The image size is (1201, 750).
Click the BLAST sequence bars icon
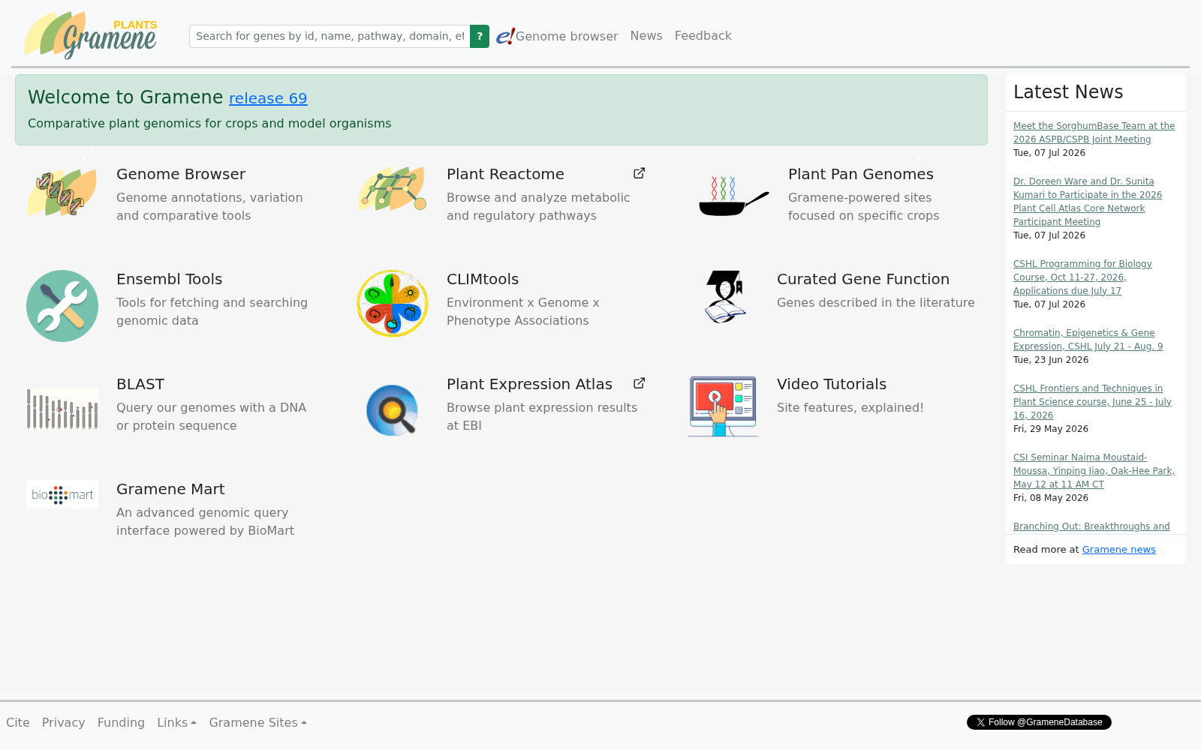click(62, 409)
